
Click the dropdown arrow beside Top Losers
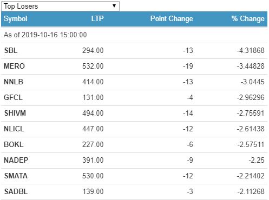(x=114, y=6)
